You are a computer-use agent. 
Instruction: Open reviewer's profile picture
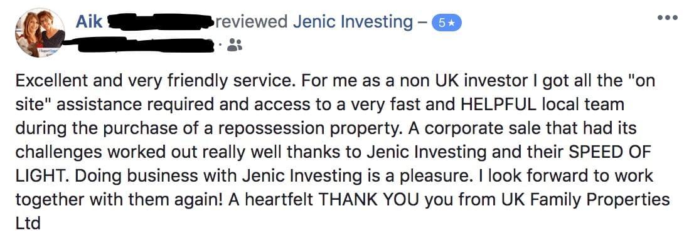pyautogui.click(x=40, y=33)
